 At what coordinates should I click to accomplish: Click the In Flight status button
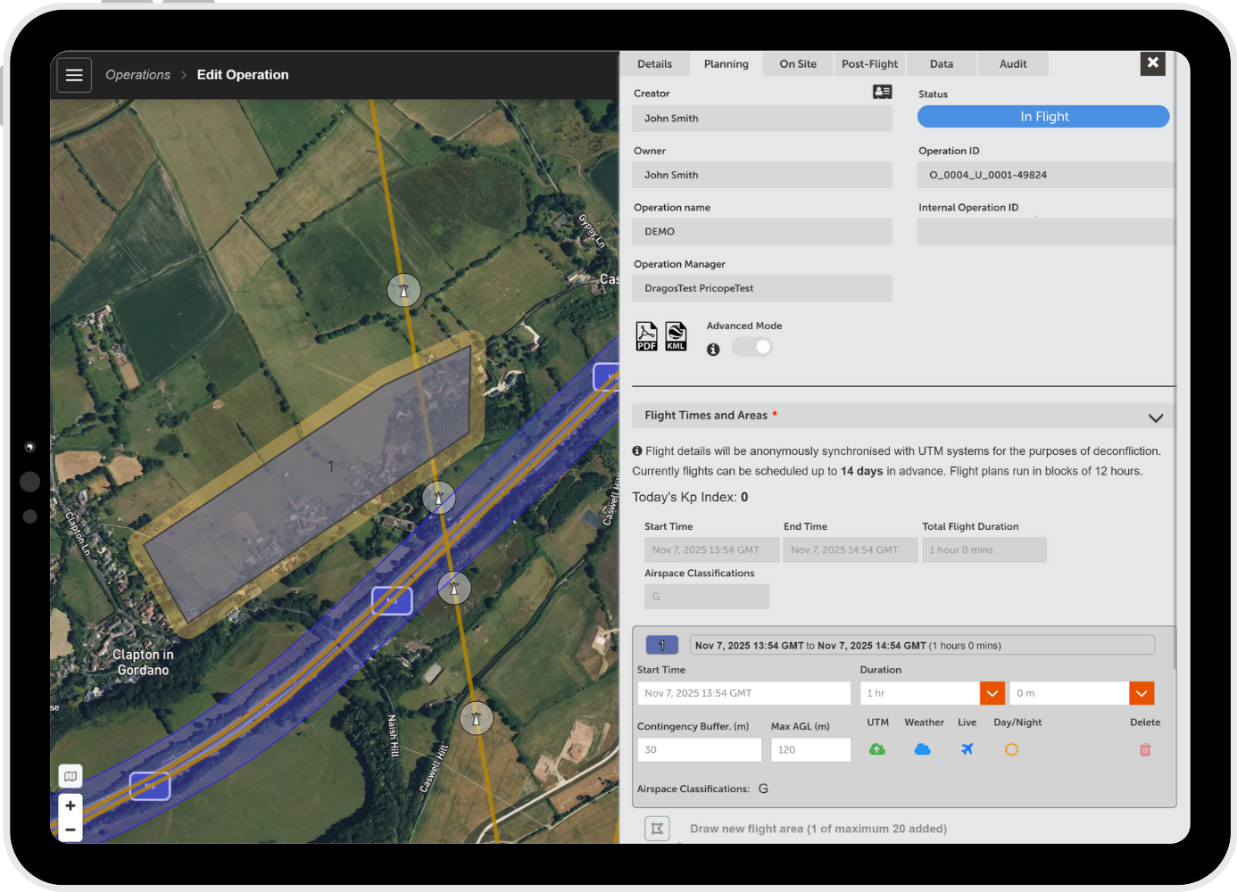tap(1043, 117)
